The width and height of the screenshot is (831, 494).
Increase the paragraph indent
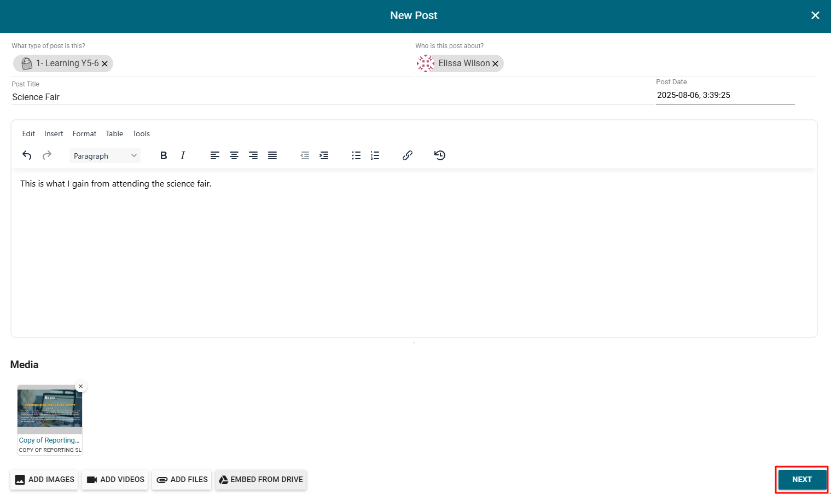click(324, 155)
